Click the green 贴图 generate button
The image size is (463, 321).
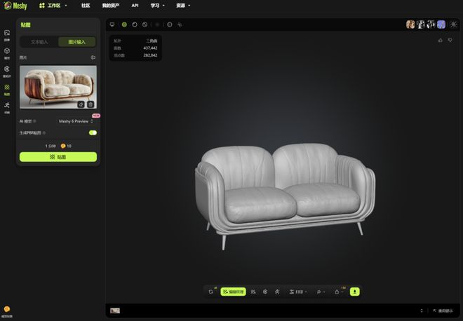pyautogui.click(x=58, y=157)
